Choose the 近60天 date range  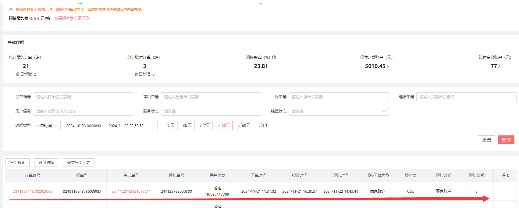click(x=244, y=126)
